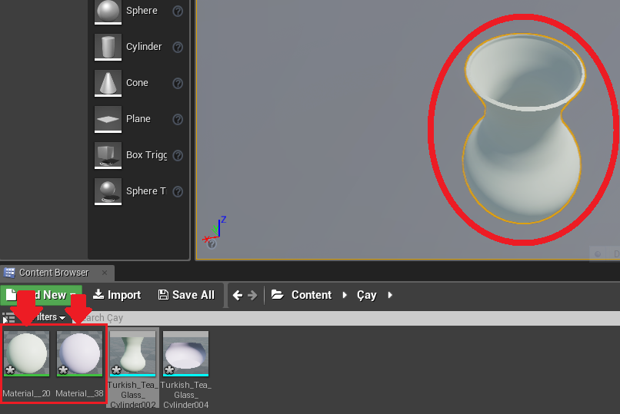Viewport: 620px width, 414px height.
Task: Expand arrow after Çay breadcrumb
Action: tap(390, 295)
